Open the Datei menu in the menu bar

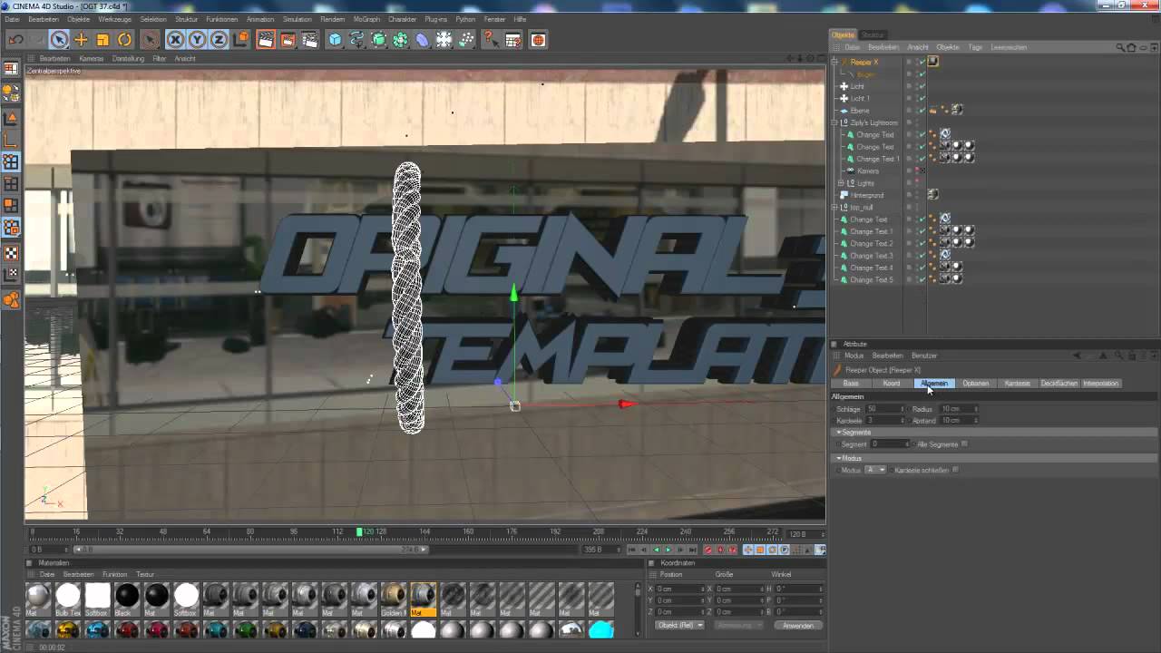[12, 19]
